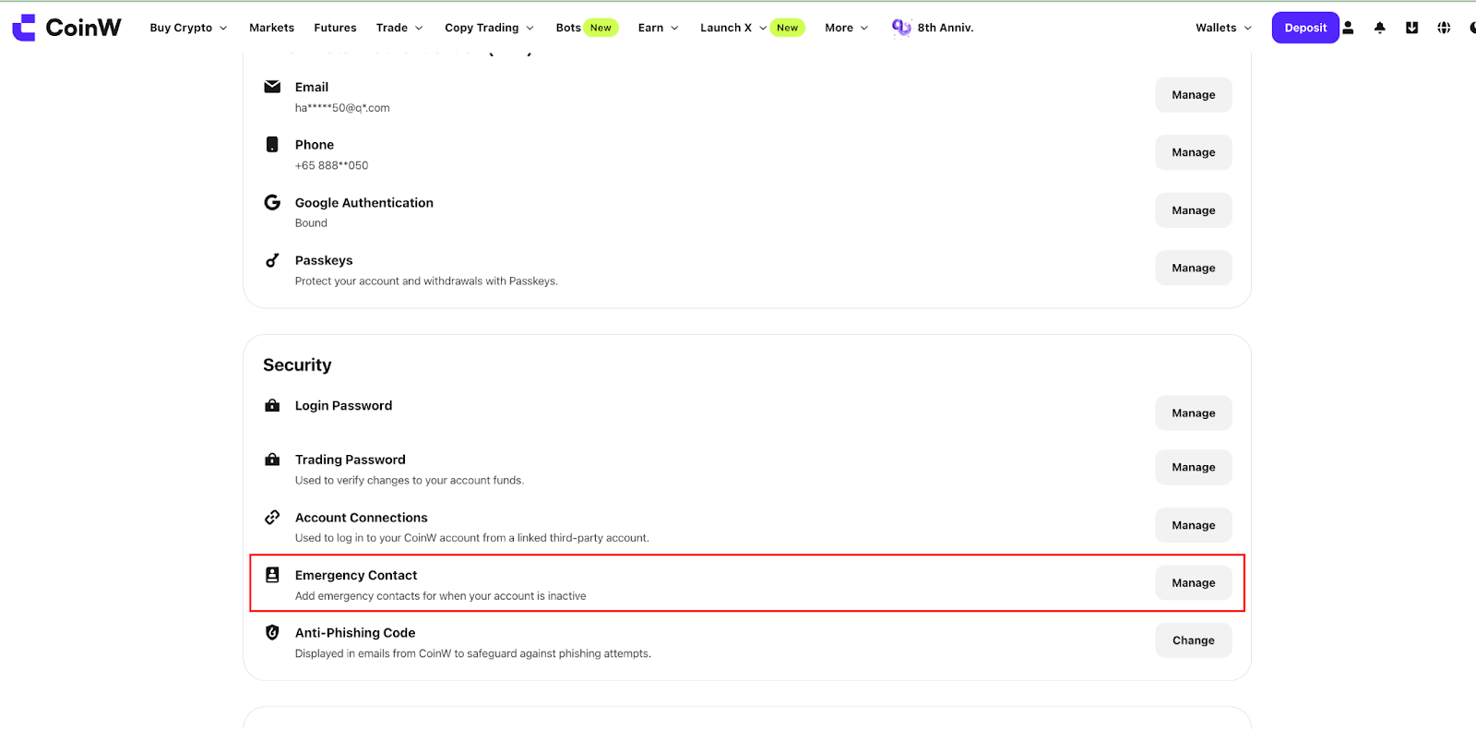Open the Bots menu item
The height and width of the screenshot is (729, 1476).
pos(568,28)
